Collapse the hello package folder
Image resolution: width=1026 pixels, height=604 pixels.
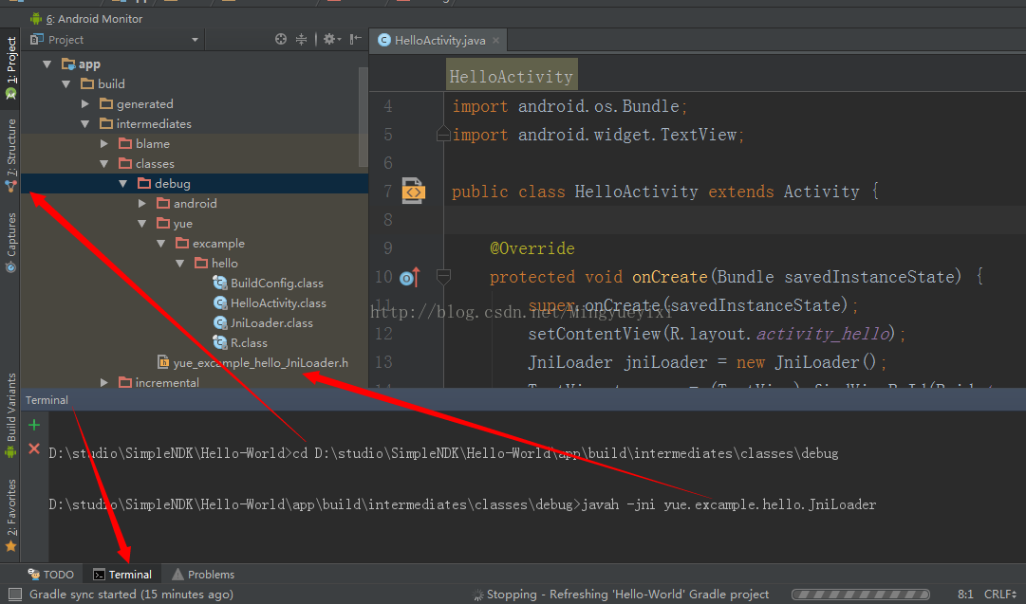click(180, 264)
